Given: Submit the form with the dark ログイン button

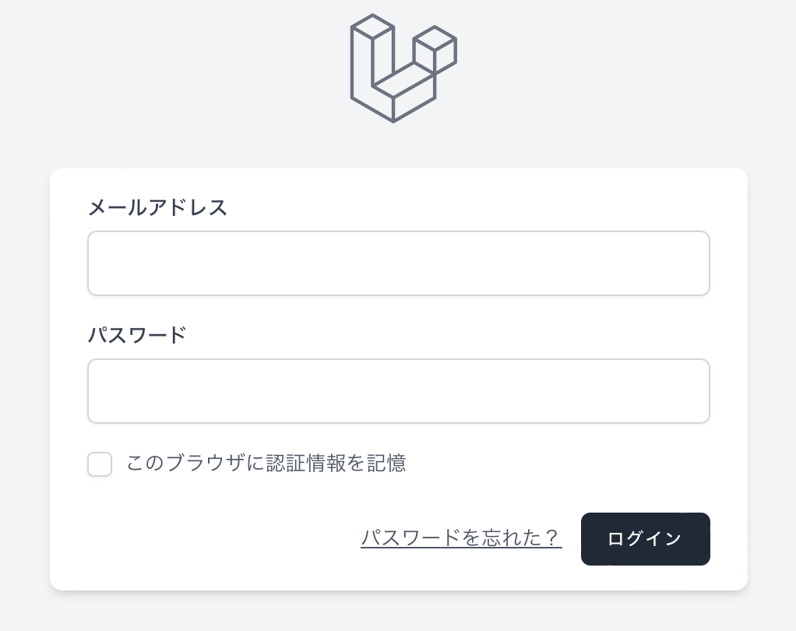Looking at the screenshot, I should pos(645,538).
